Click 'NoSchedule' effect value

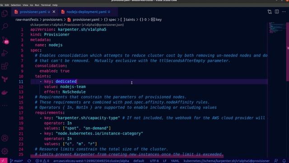click(x=74, y=92)
